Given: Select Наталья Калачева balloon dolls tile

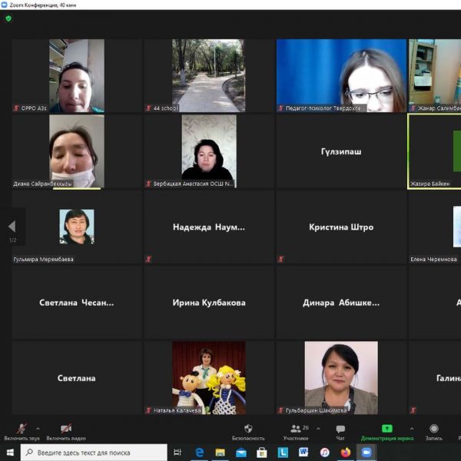Looking at the screenshot, I should (209, 378).
